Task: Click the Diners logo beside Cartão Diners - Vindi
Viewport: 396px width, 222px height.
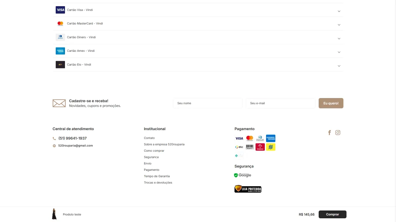Action: pos(60,37)
